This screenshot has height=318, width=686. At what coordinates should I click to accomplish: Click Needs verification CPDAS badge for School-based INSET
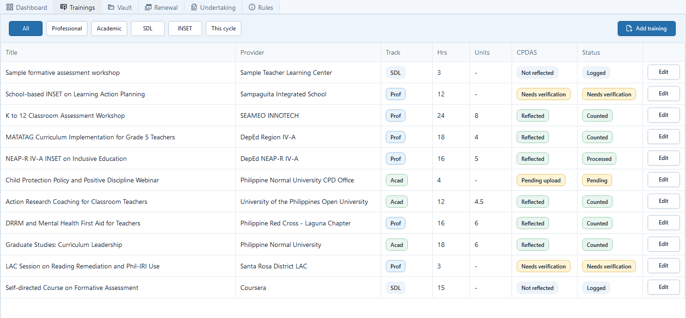coord(543,94)
